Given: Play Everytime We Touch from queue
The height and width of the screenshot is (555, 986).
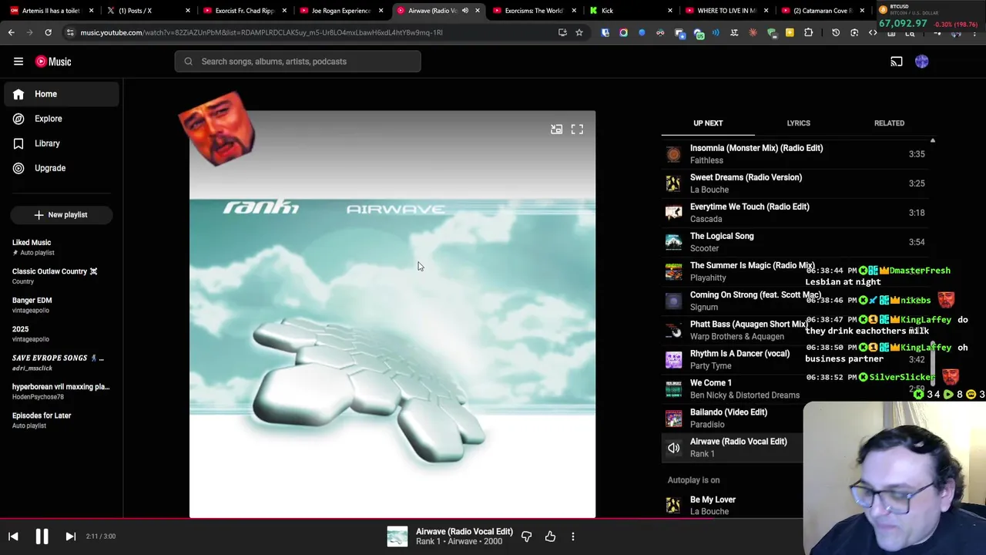Looking at the screenshot, I should pyautogui.click(x=797, y=213).
